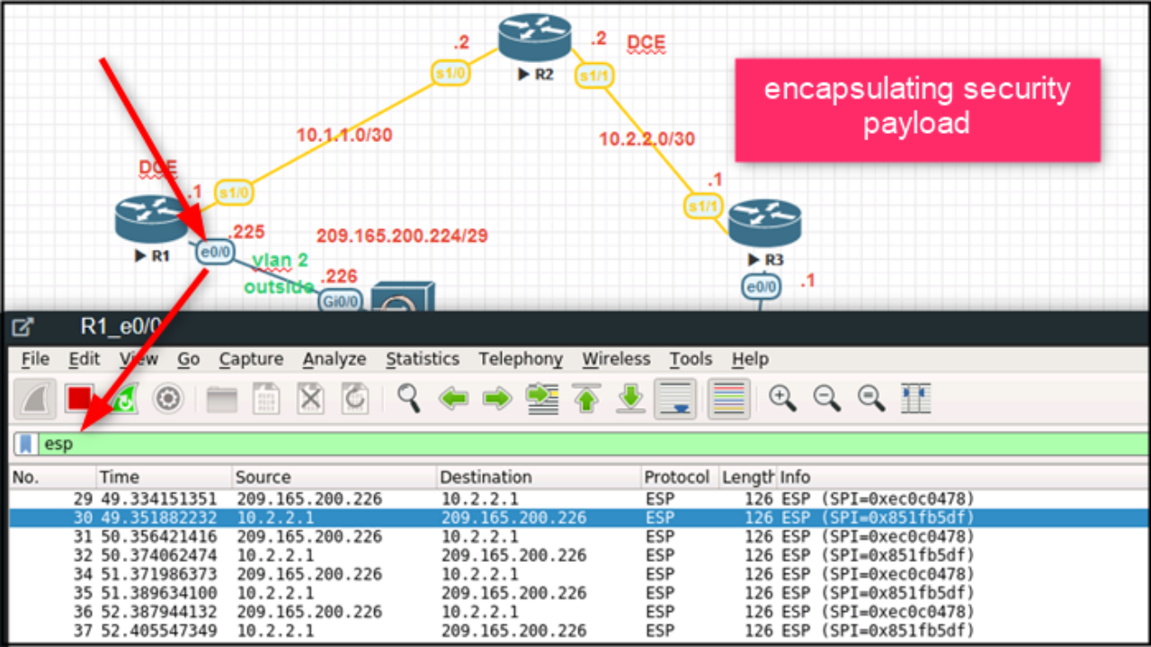Sort packets by the Time column header

tap(164, 477)
